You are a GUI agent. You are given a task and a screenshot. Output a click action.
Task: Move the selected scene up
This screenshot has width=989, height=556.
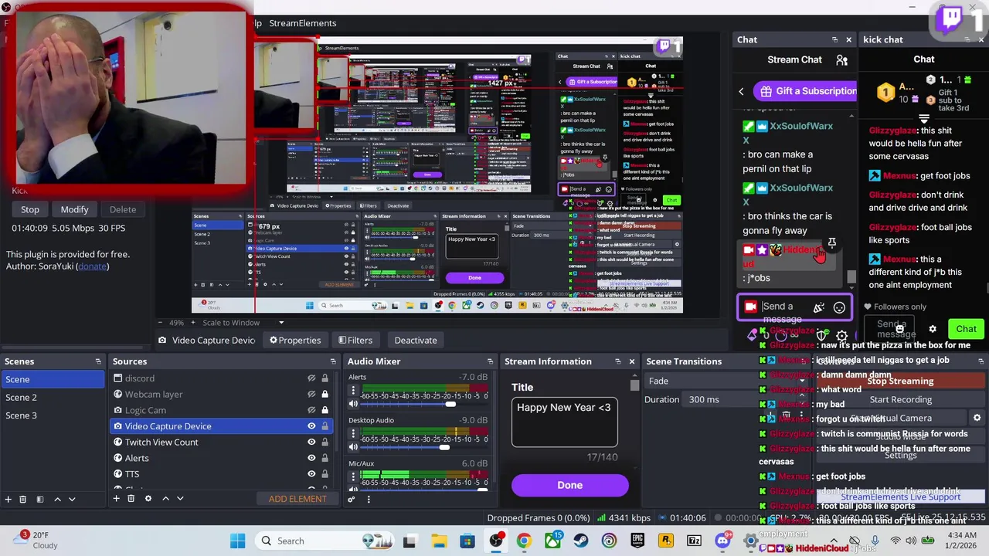57,499
